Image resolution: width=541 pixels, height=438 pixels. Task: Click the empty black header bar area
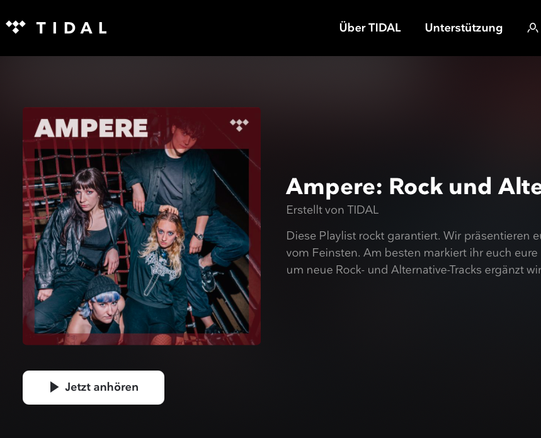click(221, 28)
